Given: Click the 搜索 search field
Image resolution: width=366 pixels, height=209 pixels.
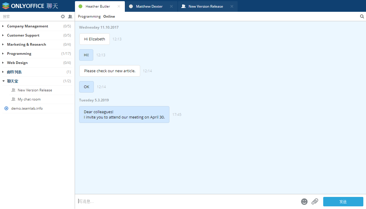Looking at the screenshot, I should (x=30, y=17).
